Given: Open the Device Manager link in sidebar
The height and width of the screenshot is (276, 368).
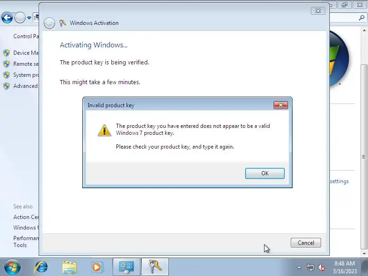Looking at the screenshot, I should pyautogui.click(x=26, y=53).
